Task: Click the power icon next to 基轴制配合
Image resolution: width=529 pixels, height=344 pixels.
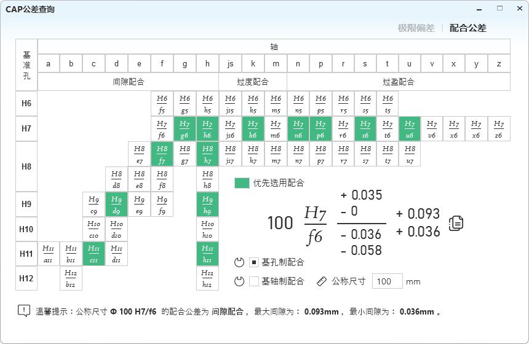Action: tap(240, 281)
